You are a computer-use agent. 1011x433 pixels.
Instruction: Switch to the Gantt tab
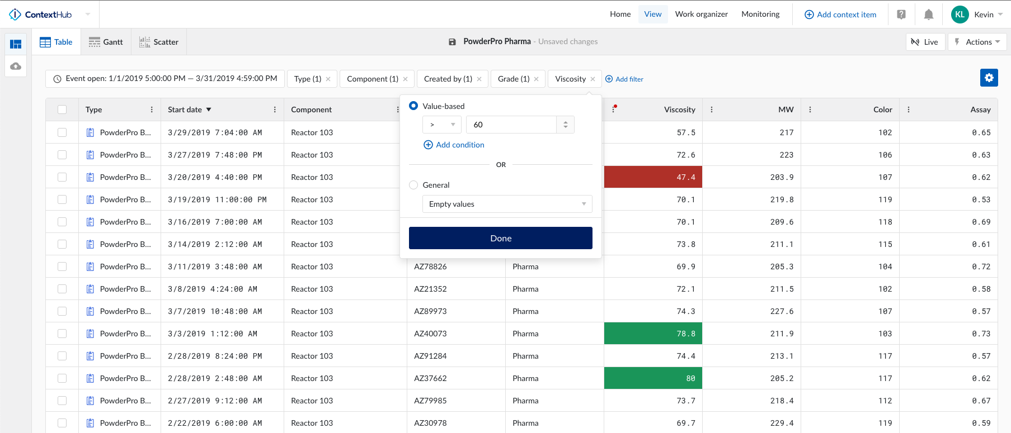[x=106, y=42]
